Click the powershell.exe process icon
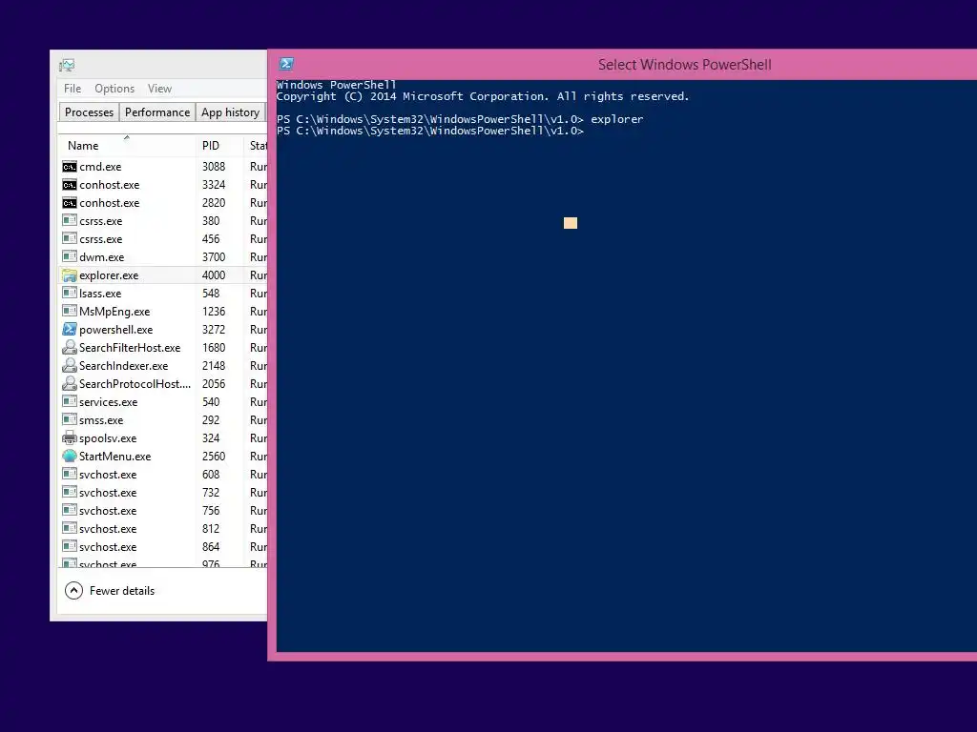Image resolution: width=977 pixels, height=732 pixels. pyautogui.click(x=69, y=329)
